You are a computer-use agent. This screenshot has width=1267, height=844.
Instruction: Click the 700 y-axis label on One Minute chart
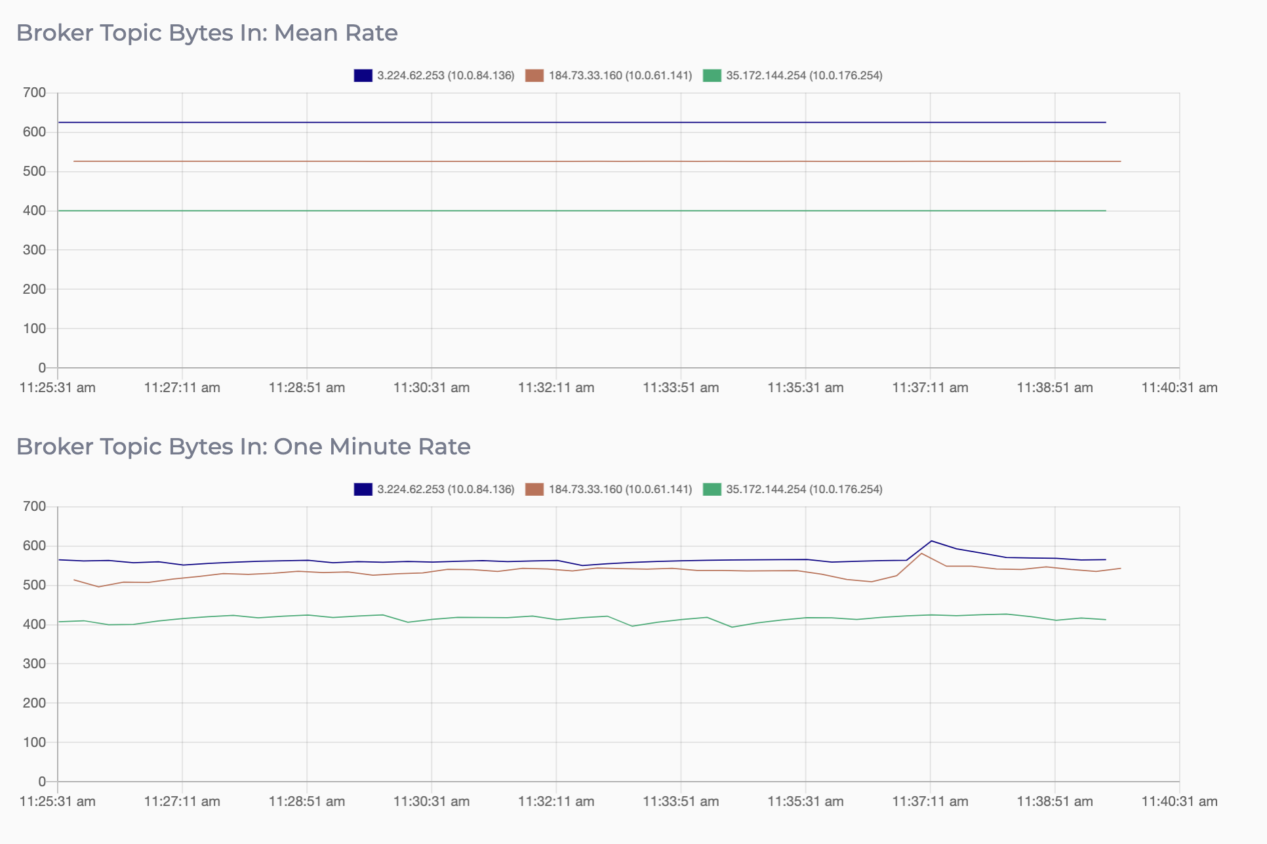[34, 506]
